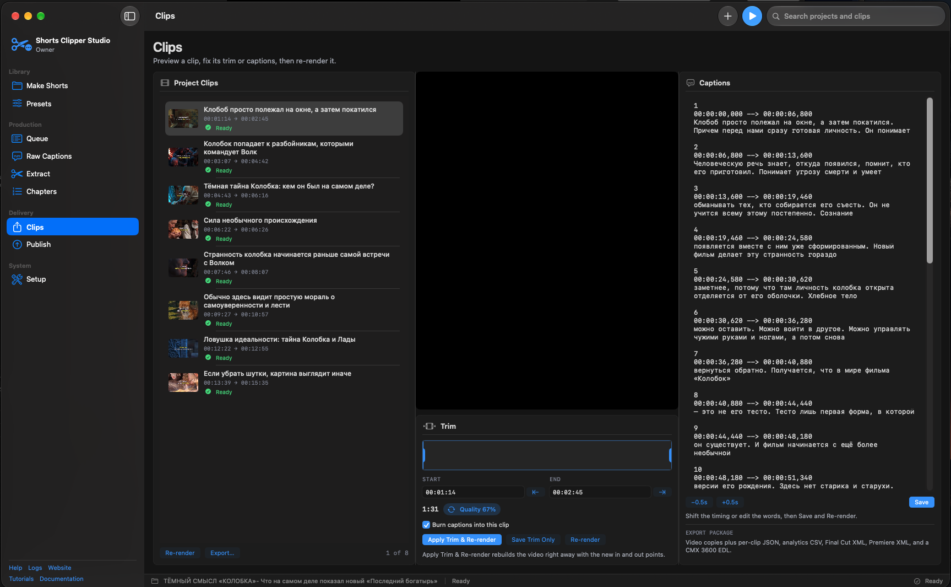Screen dimensions: 951x587
Task: Click the blue play button in toolbar
Action: pos(752,16)
